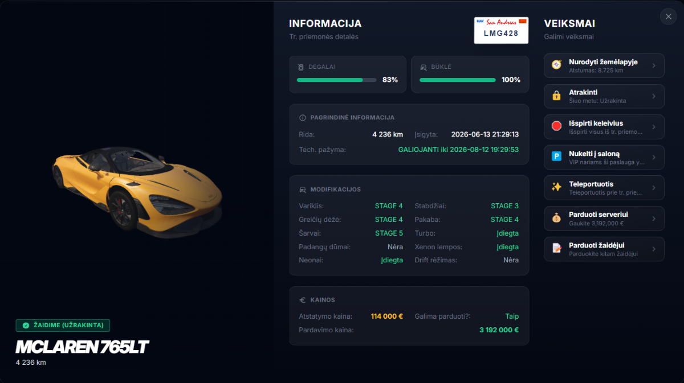Click the LMG428 license plate image
Image resolution: width=684 pixels, height=383 pixels.
501,30
